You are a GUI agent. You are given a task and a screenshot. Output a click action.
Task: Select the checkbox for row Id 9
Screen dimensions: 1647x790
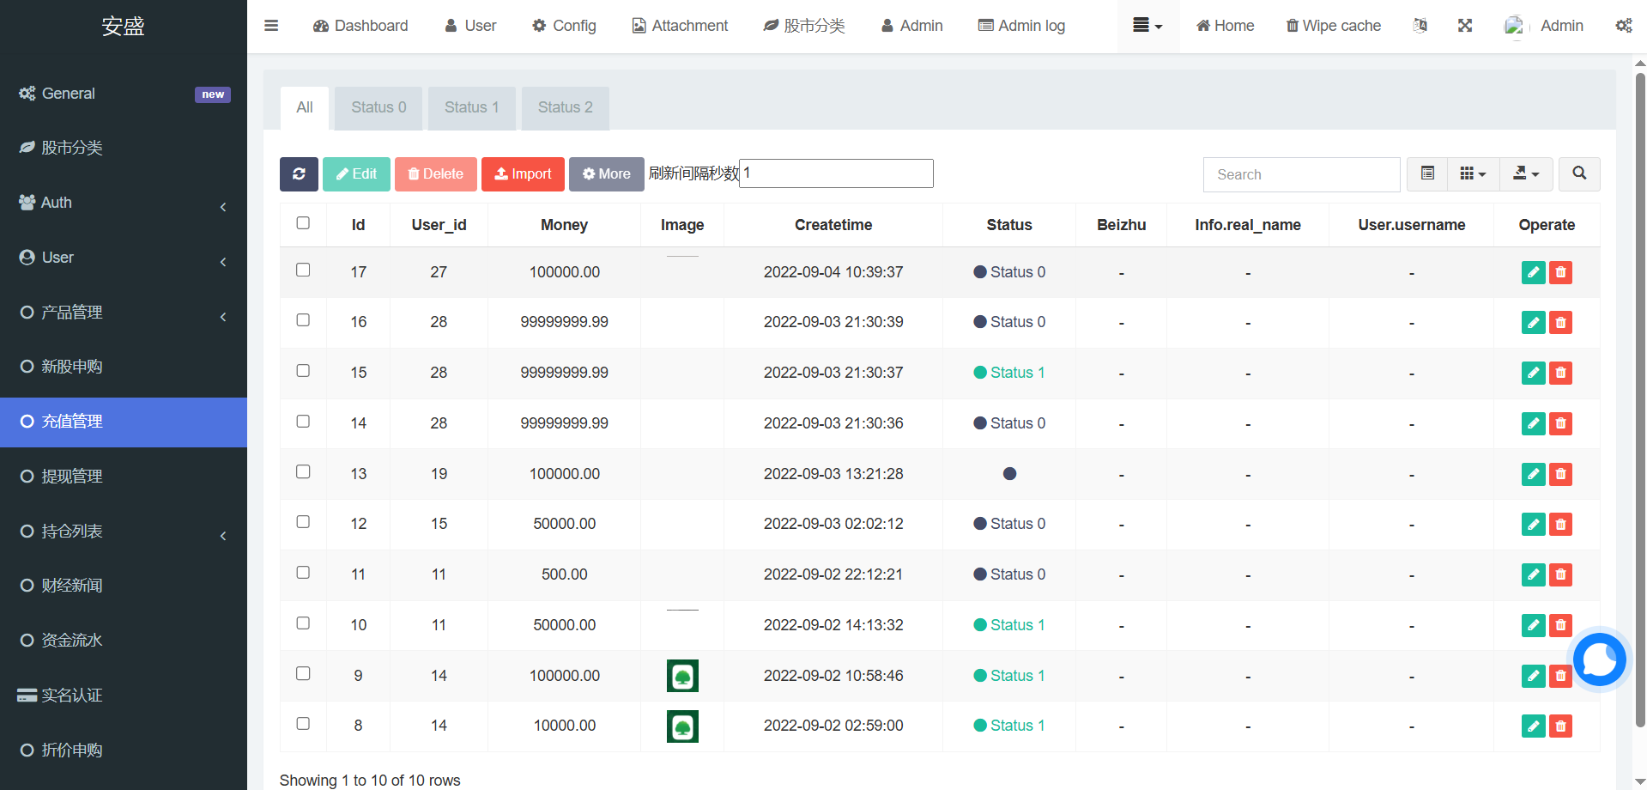[303, 674]
